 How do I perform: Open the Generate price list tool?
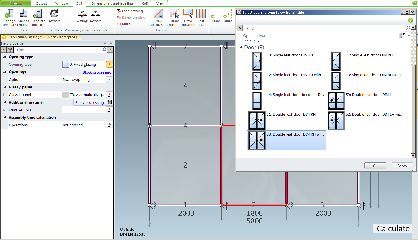coord(38,17)
